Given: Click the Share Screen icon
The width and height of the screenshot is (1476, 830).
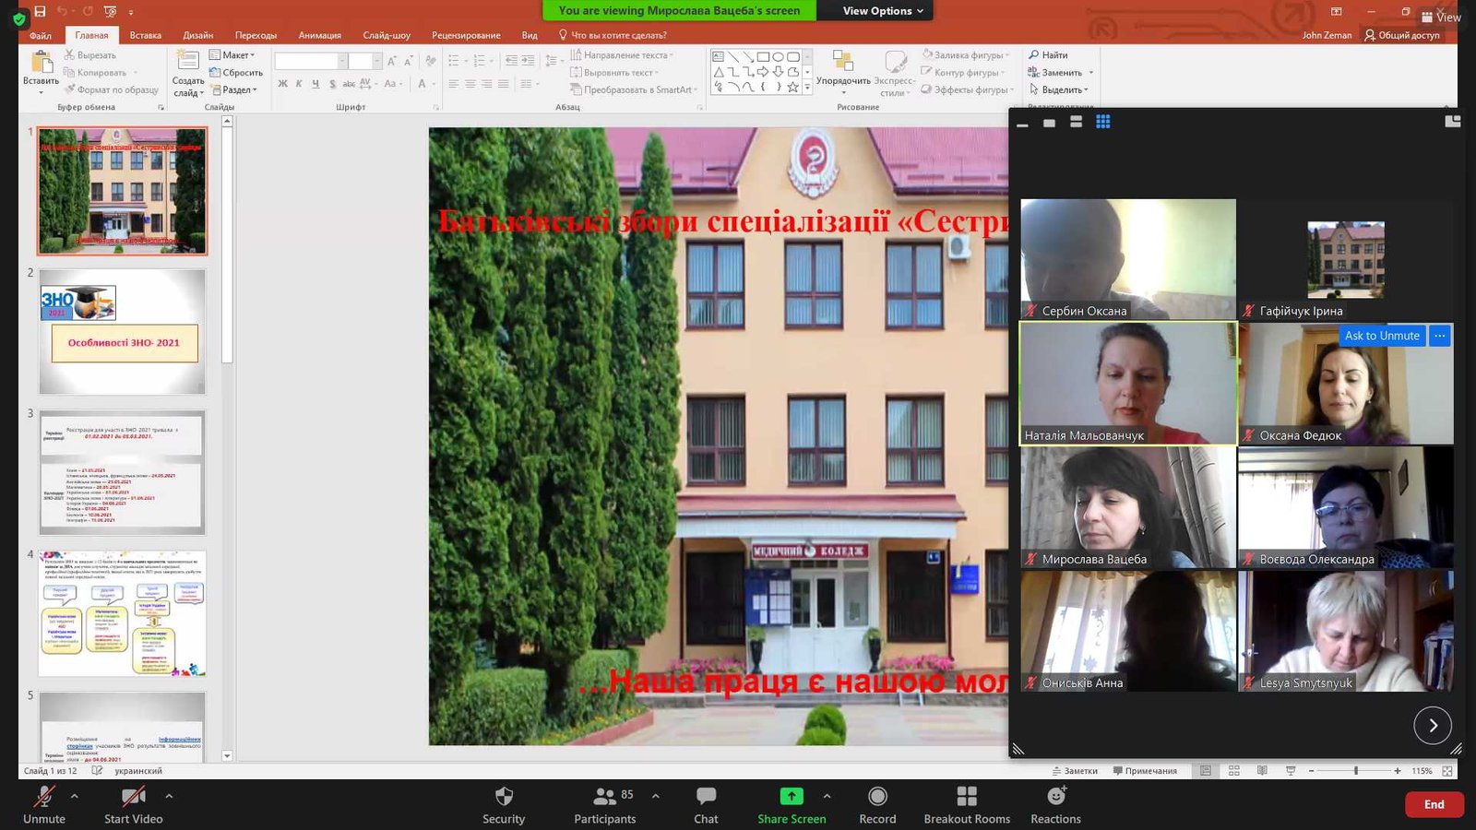Looking at the screenshot, I should (x=792, y=797).
